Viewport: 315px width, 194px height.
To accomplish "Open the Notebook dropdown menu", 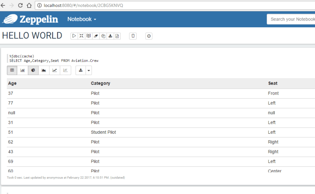I will [x=82, y=19].
